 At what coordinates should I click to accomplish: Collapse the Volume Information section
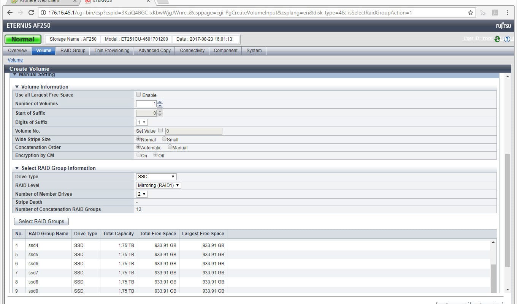(x=17, y=87)
